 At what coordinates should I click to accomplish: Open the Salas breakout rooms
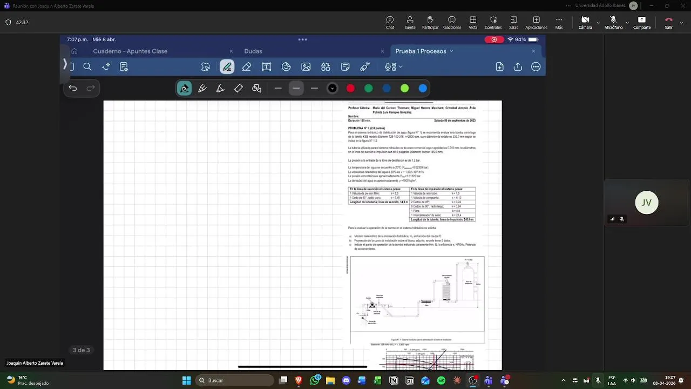pyautogui.click(x=513, y=23)
